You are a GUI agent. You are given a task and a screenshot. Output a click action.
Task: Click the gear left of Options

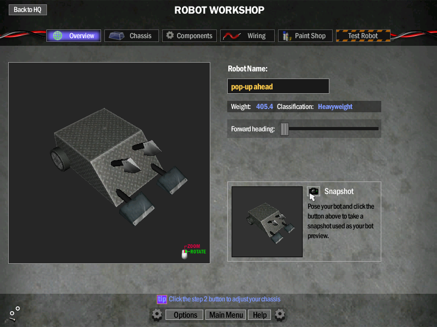pos(157,315)
